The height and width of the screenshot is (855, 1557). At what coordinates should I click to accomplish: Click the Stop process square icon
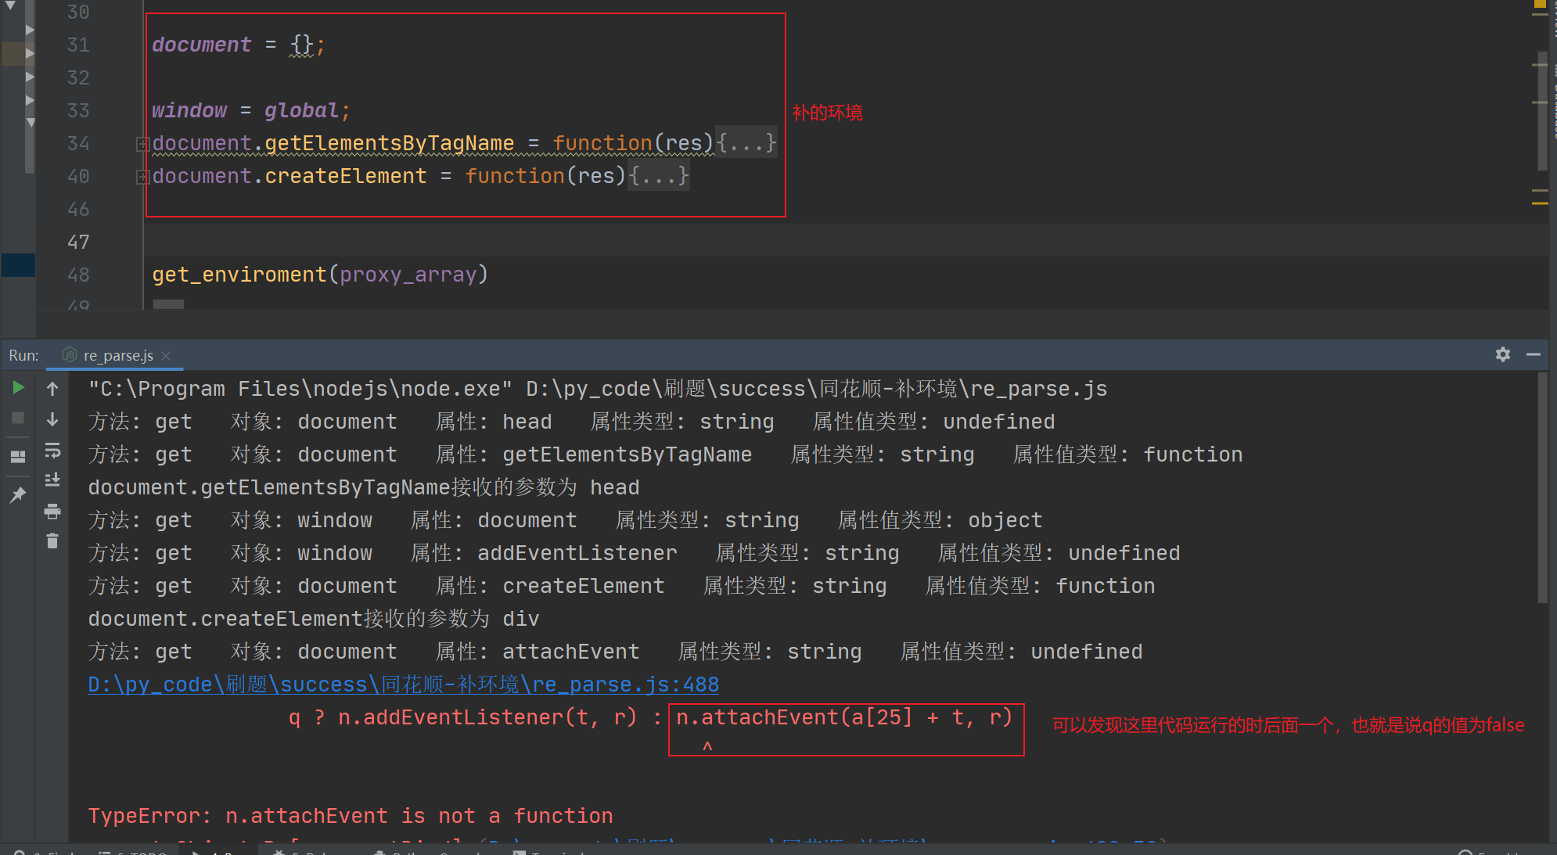pyautogui.click(x=18, y=419)
